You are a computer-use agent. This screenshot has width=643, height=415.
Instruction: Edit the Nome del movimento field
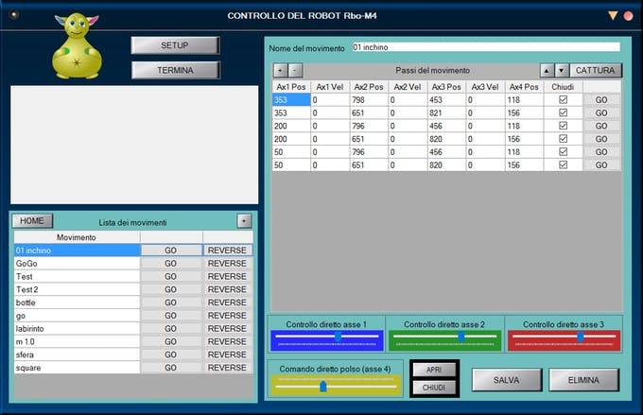tap(486, 47)
